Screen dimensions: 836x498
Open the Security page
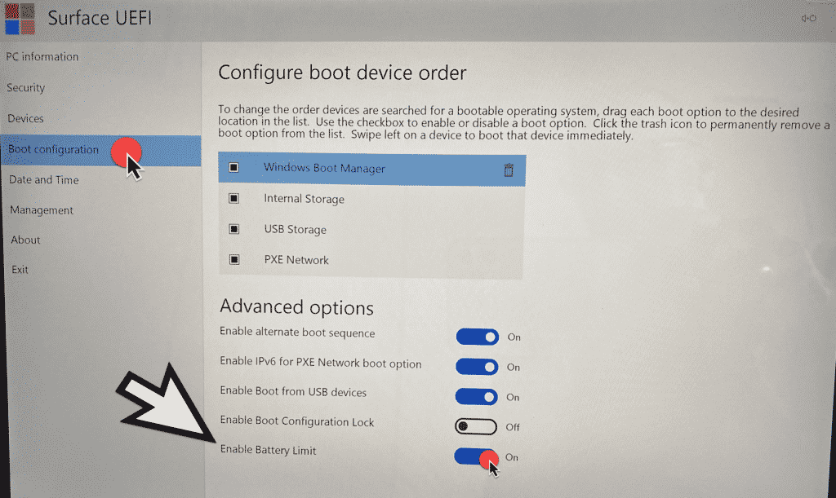[25, 88]
